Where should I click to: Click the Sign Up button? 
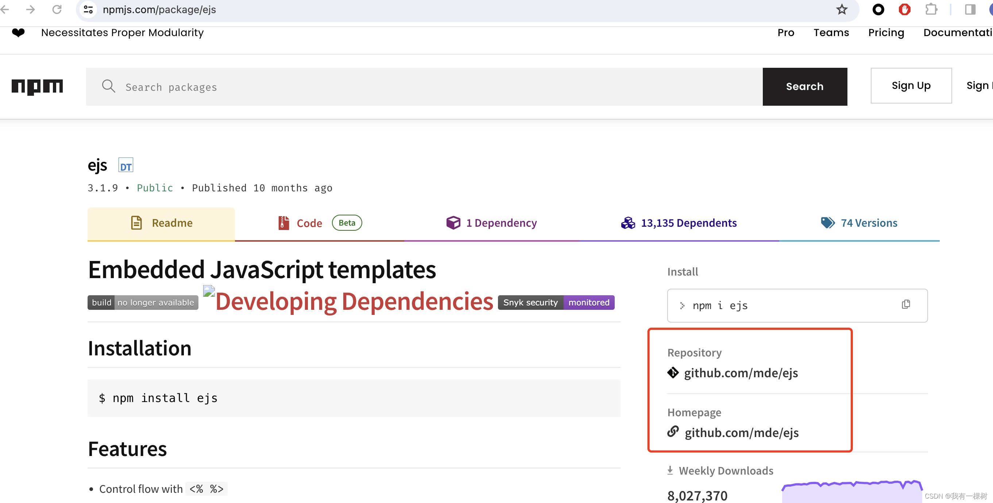click(x=911, y=86)
